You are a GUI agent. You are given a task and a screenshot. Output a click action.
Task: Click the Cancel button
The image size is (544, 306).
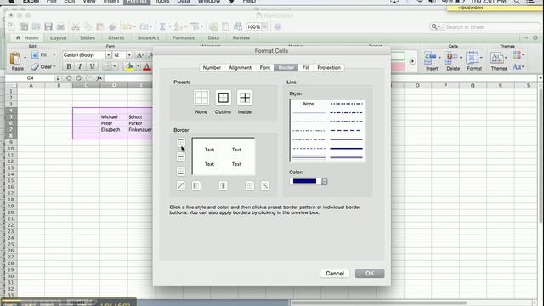(335, 274)
